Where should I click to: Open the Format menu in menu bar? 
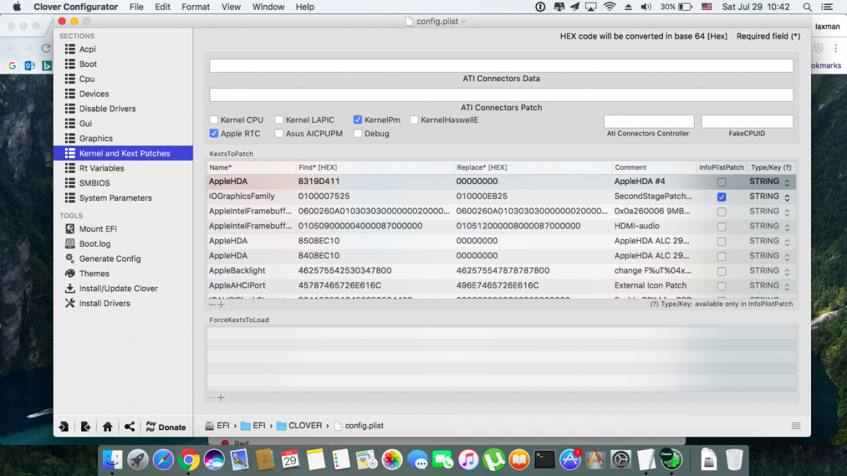point(196,7)
